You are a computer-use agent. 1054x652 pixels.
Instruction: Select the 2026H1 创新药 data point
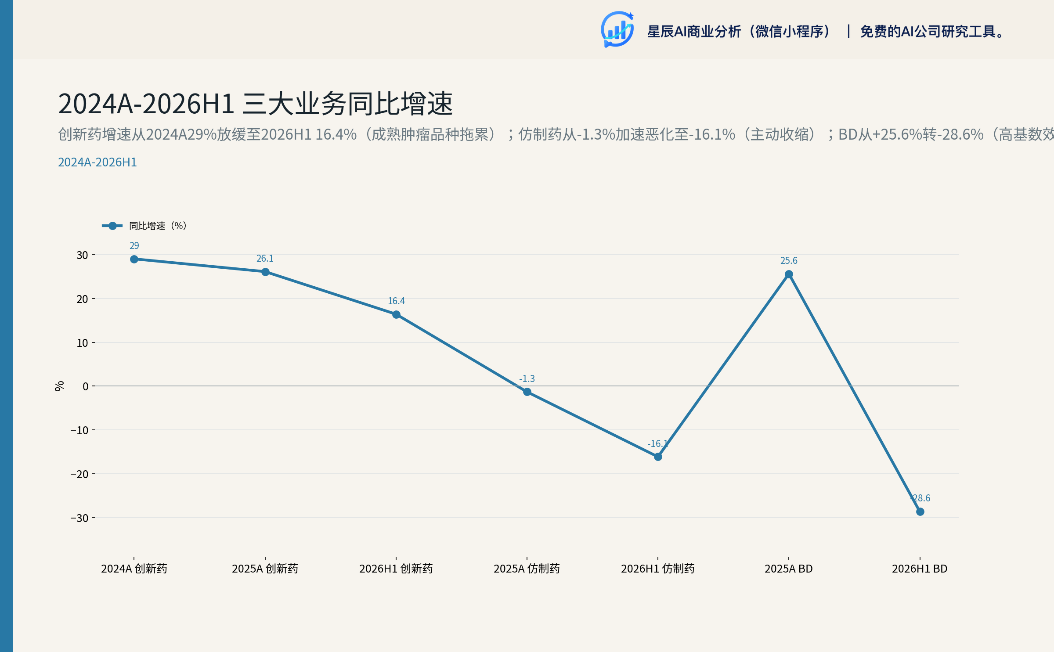click(396, 315)
